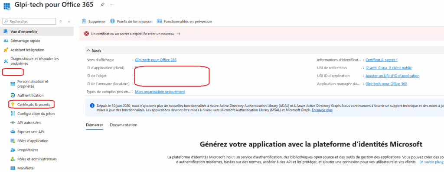Click En savoir plus below the platform description
This screenshot has height=172, width=444.
(x=431, y=162)
